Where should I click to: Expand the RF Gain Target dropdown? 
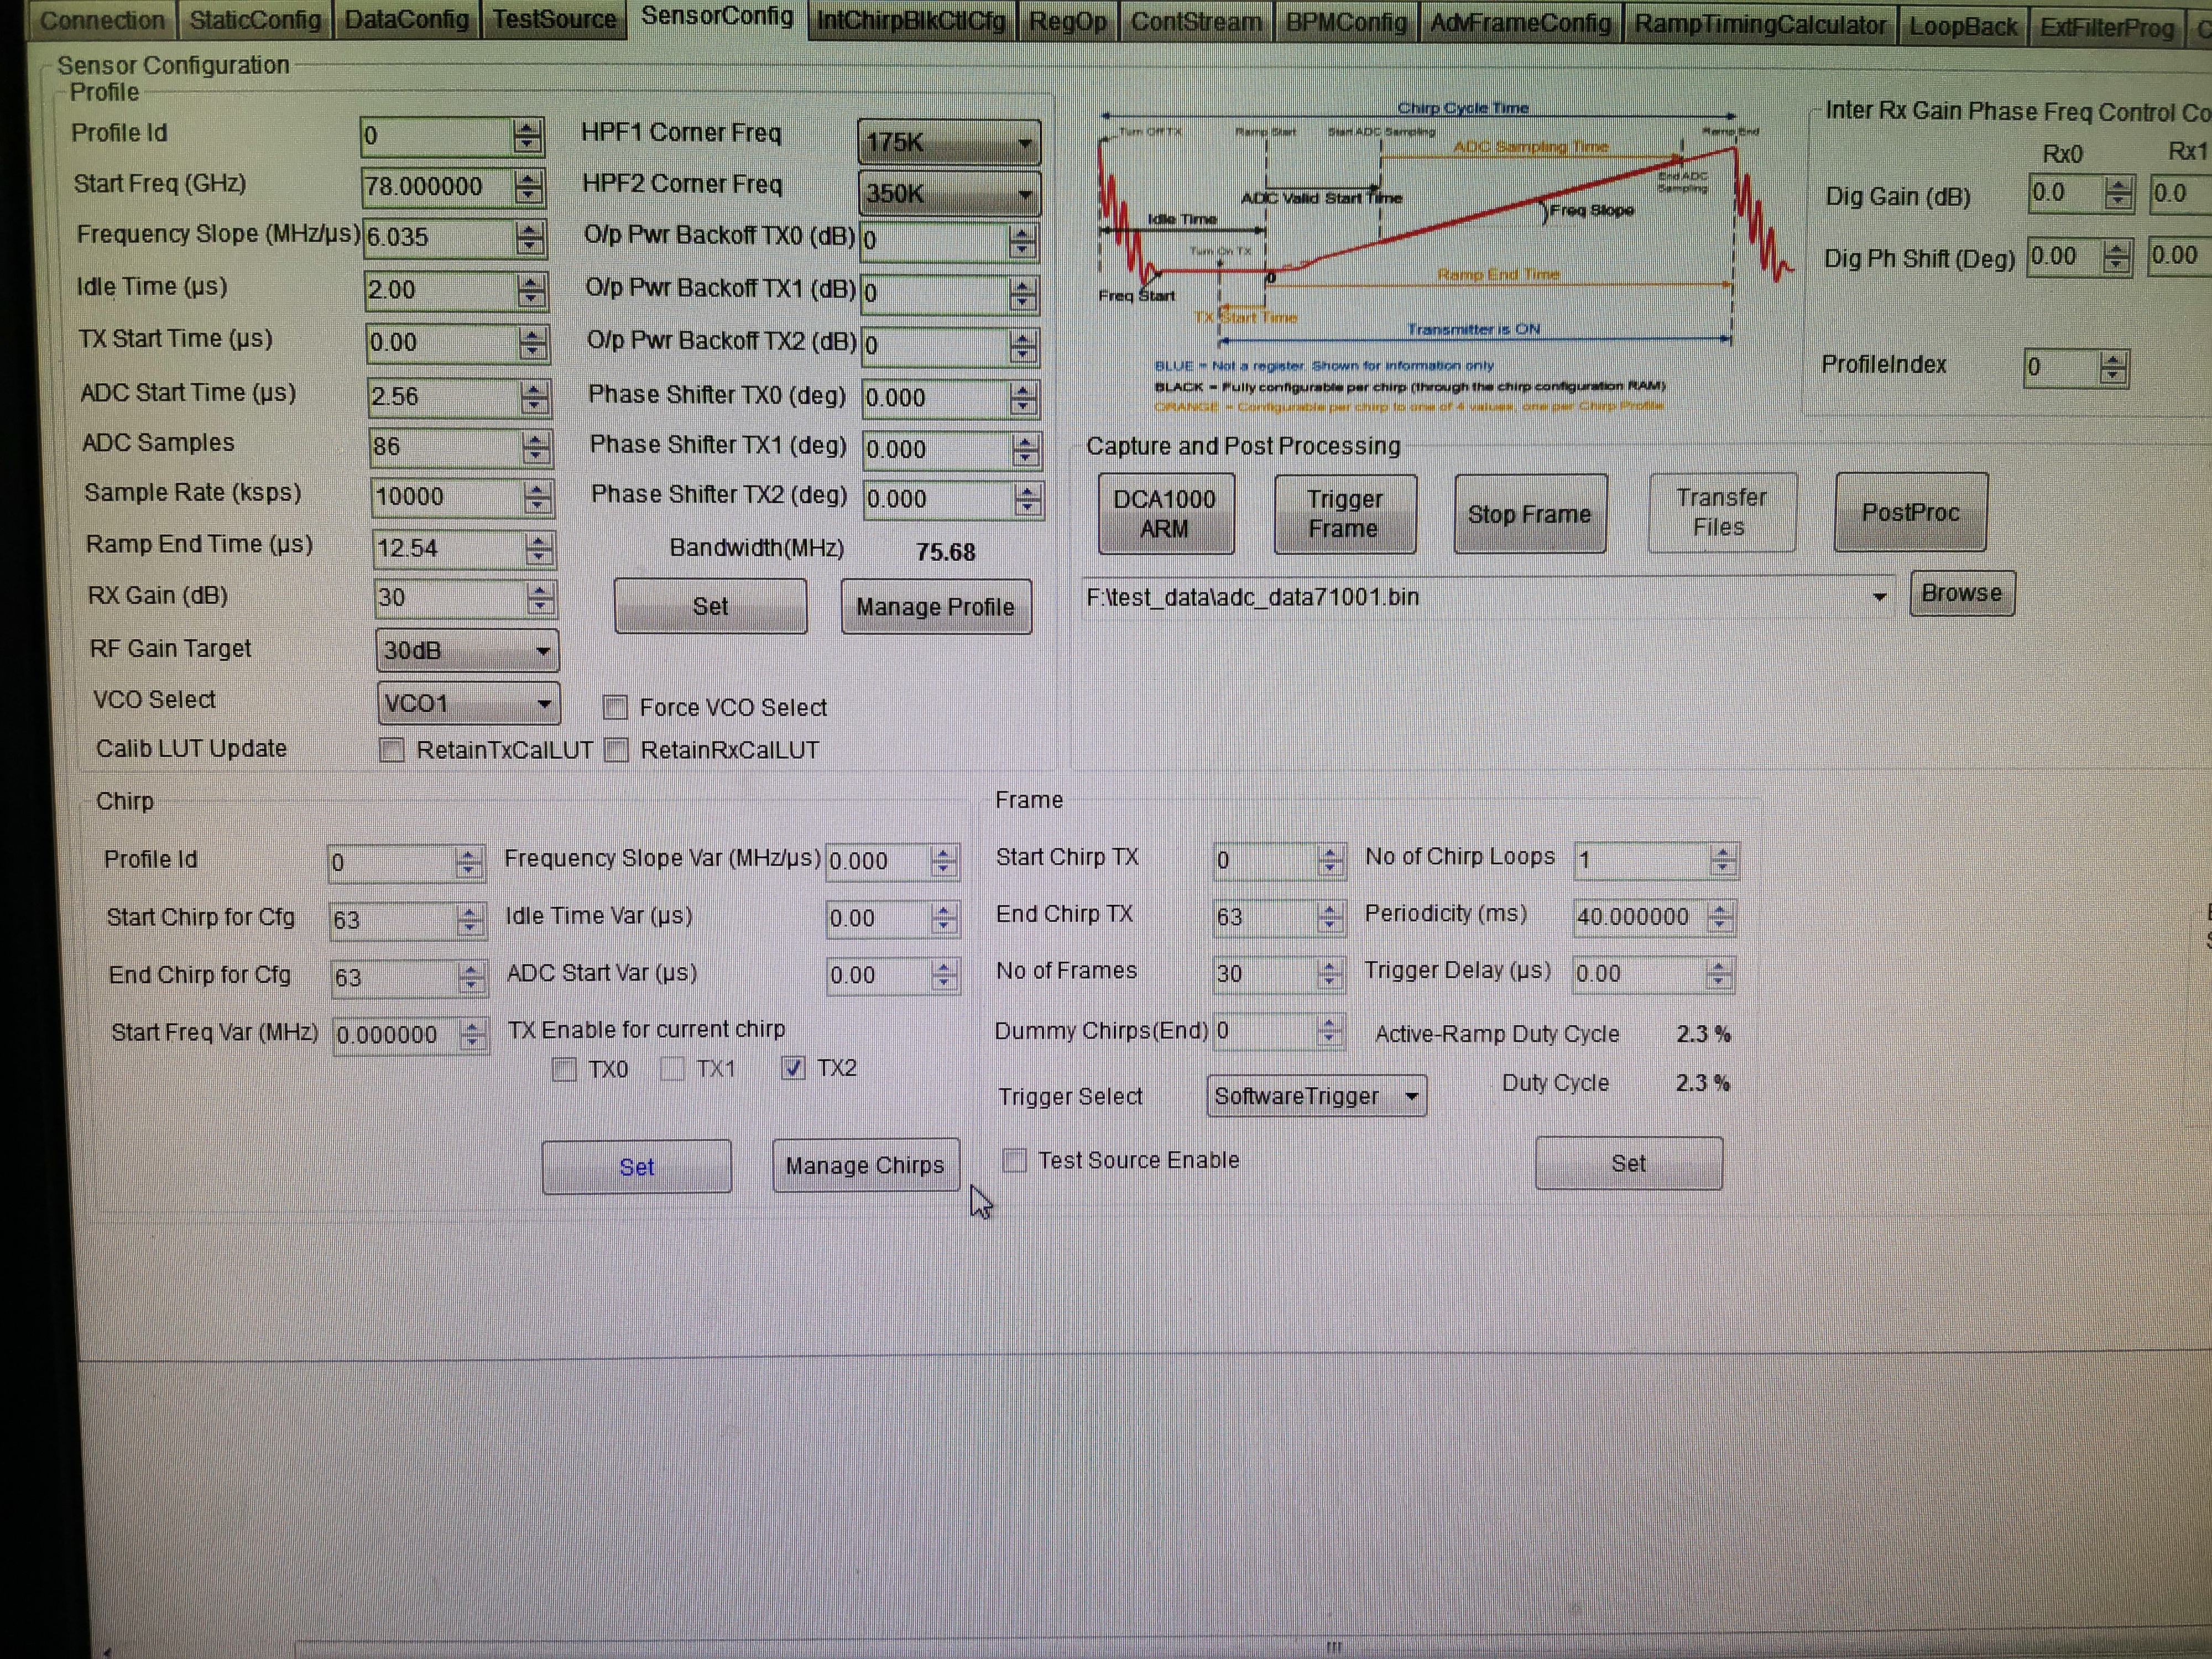coord(466,651)
